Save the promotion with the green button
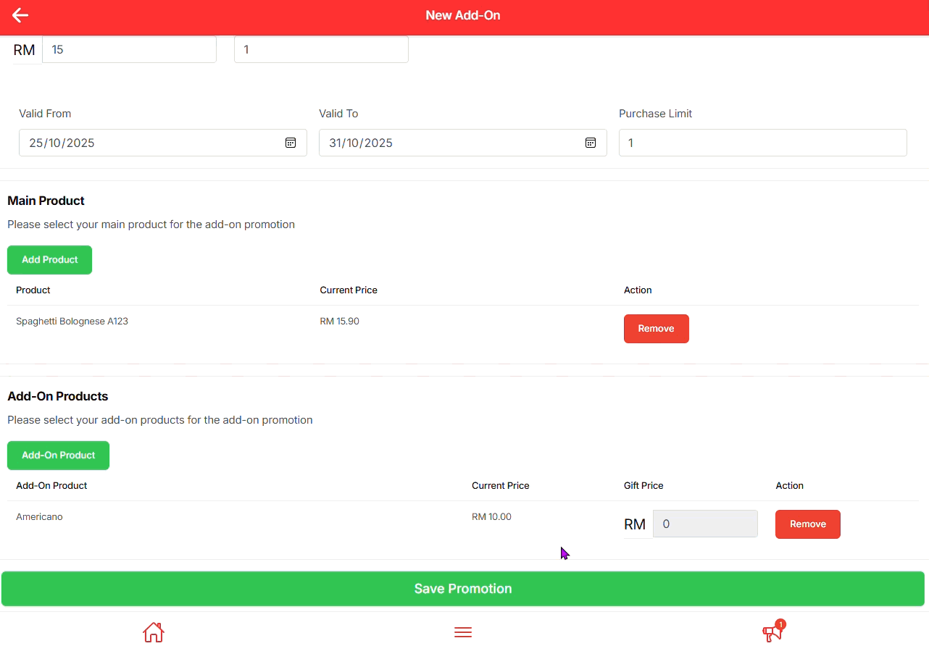Screen dimensions: 929x646 [x=463, y=589]
